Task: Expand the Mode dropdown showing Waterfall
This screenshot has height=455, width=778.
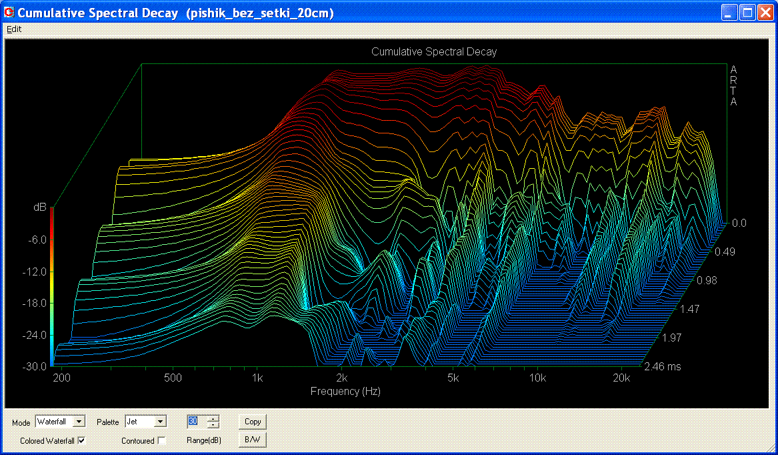Action: point(79,422)
